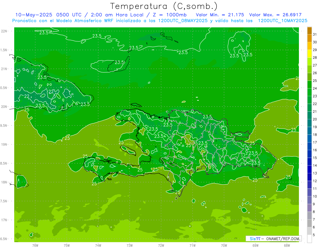This screenshot has width=322, height=249.
Task: Click the "20N" latitude label
Action: click(4, 107)
